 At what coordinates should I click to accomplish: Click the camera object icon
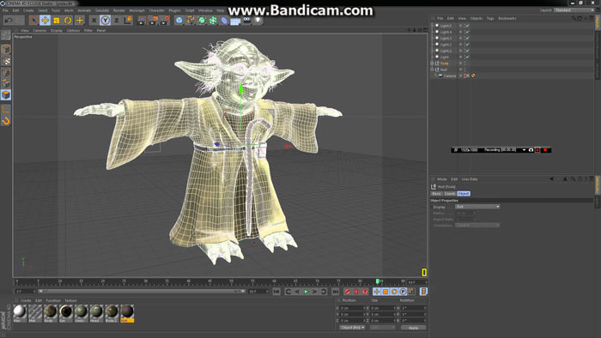pos(247,21)
